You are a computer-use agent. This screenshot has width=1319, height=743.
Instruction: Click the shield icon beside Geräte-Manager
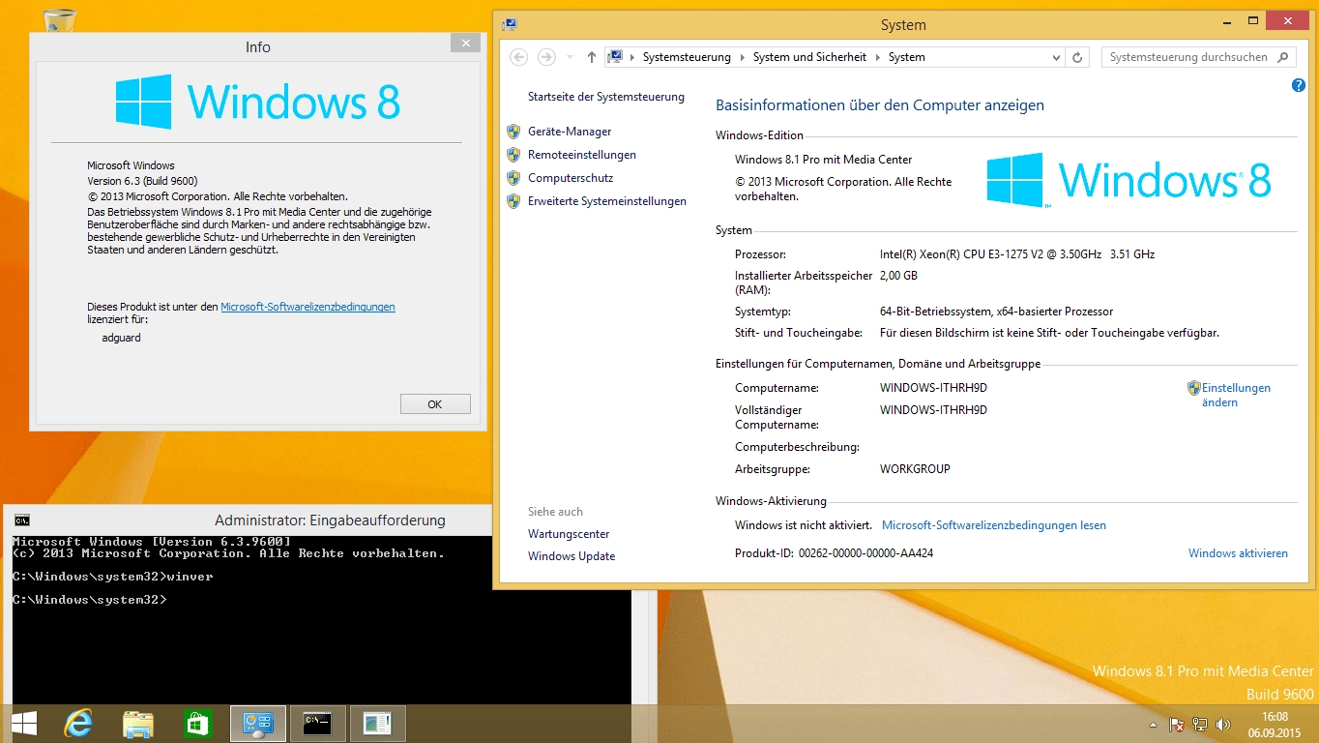click(x=513, y=132)
